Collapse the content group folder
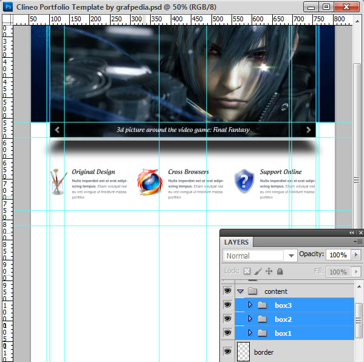364x362 pixels. click(241, 291)
